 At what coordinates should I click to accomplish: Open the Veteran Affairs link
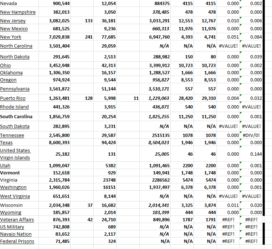[17, 220]
